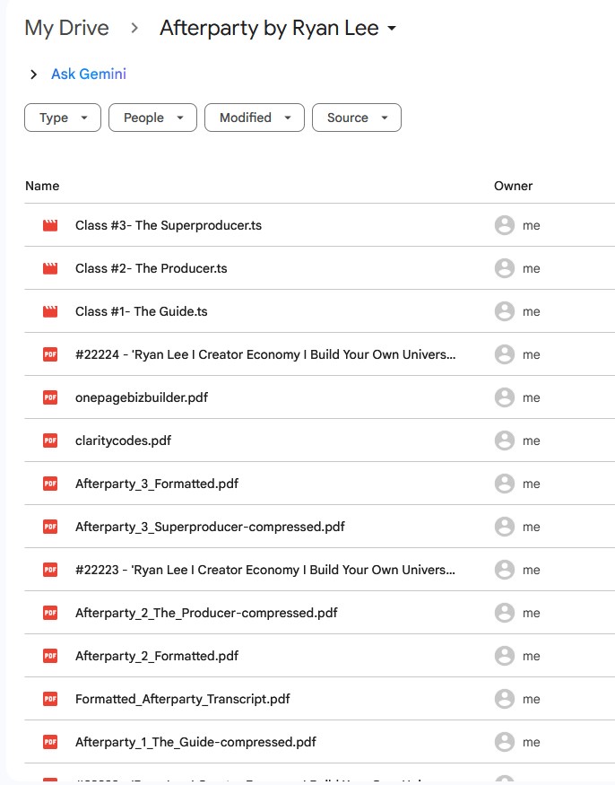Select Afterparty_3_Superproducer-compressed.pdf file row
The image size is (615, 785).
pos(210,527)
